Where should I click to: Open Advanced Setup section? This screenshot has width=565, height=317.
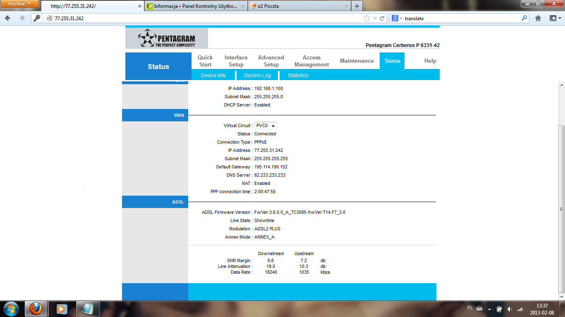271,61
